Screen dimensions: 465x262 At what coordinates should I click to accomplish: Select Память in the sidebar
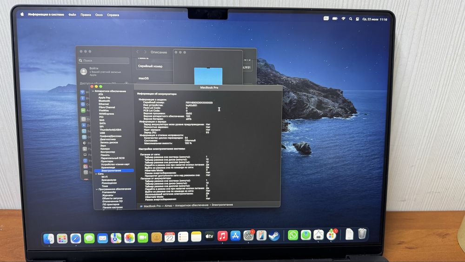[105, 155]
